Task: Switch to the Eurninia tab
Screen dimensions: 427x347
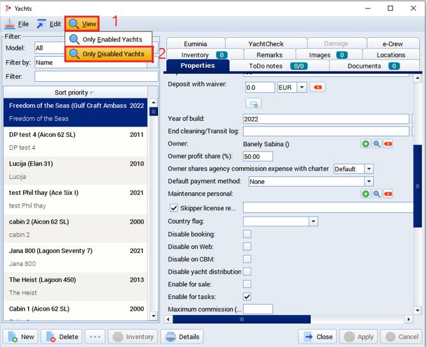Action: click(196, 43)
